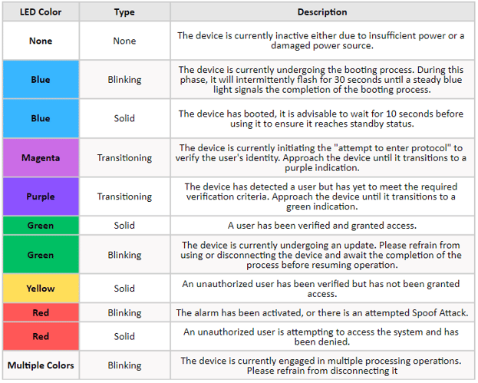Click the Red cell in the Solid row

tap(41, 336)
